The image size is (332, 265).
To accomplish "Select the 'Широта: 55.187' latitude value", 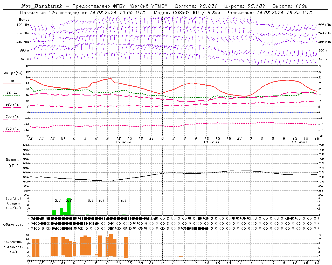I will click(245, 6).
